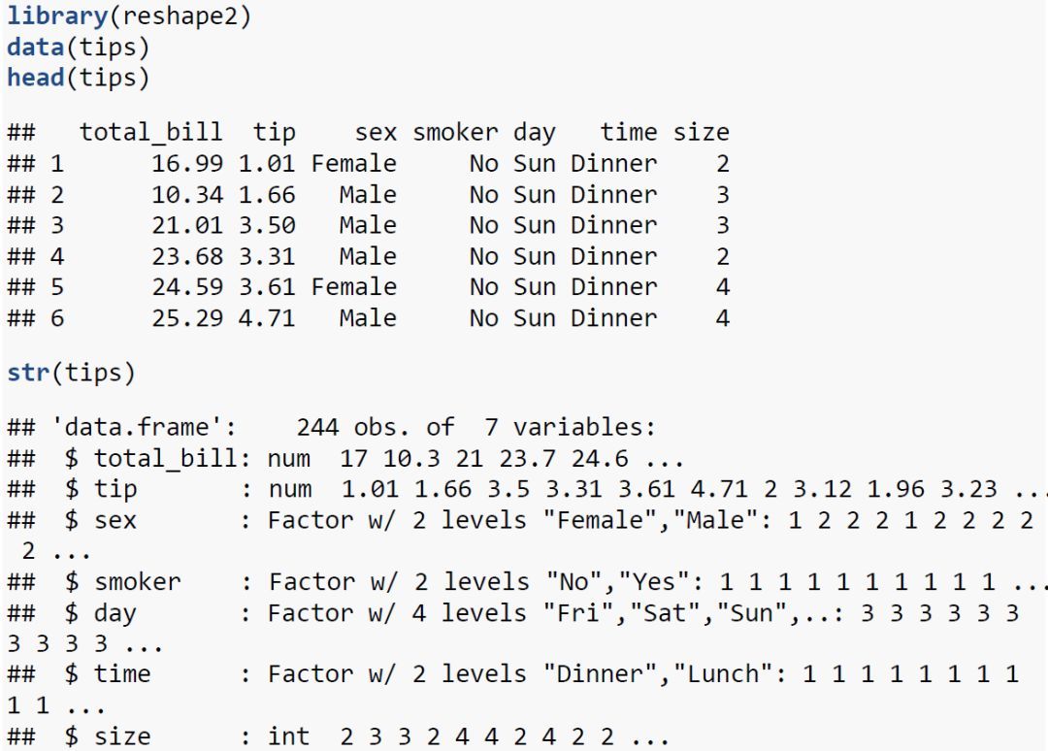The width and height of the screenshot is (1048, 751).
Task: Click the $ sex Factor line
Action: click(521, 536)
